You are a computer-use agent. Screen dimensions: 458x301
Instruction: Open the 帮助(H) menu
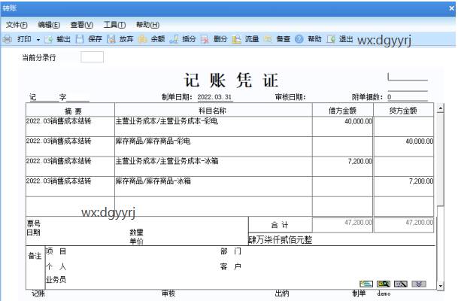click(x=147, y=25)
